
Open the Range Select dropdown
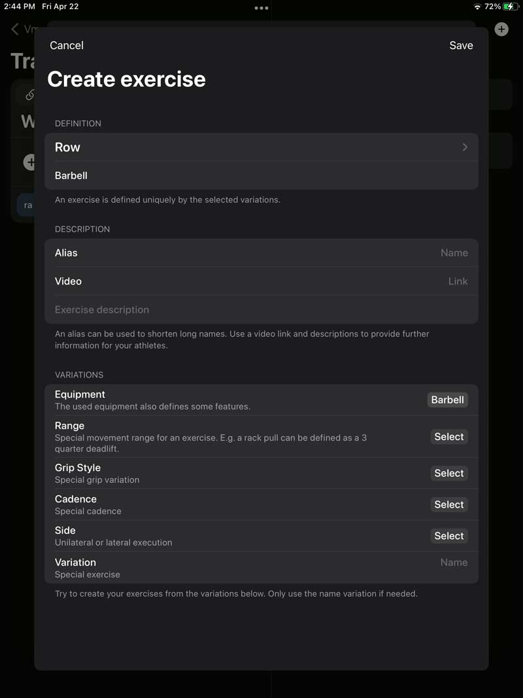pyautogui.click(x=448, y=437)
